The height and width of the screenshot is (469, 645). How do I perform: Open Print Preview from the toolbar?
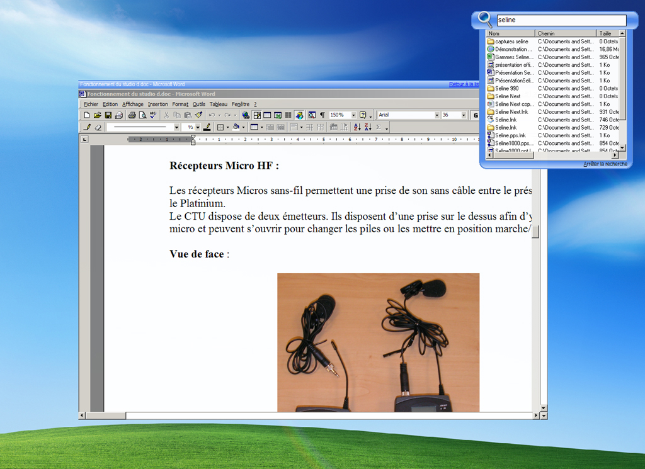click(x=142, y=115)
